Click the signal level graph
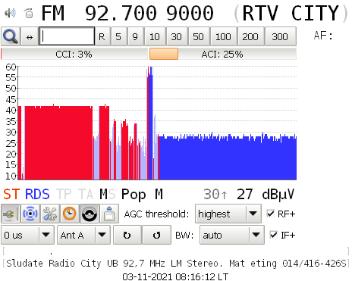Viewport: 352px width, 281px height. pos(157,123)
